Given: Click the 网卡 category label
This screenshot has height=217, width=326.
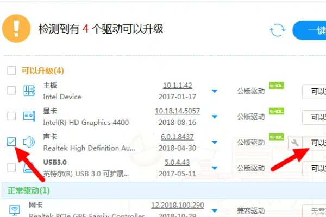Looking at the screenshot, I should [36, 205].
